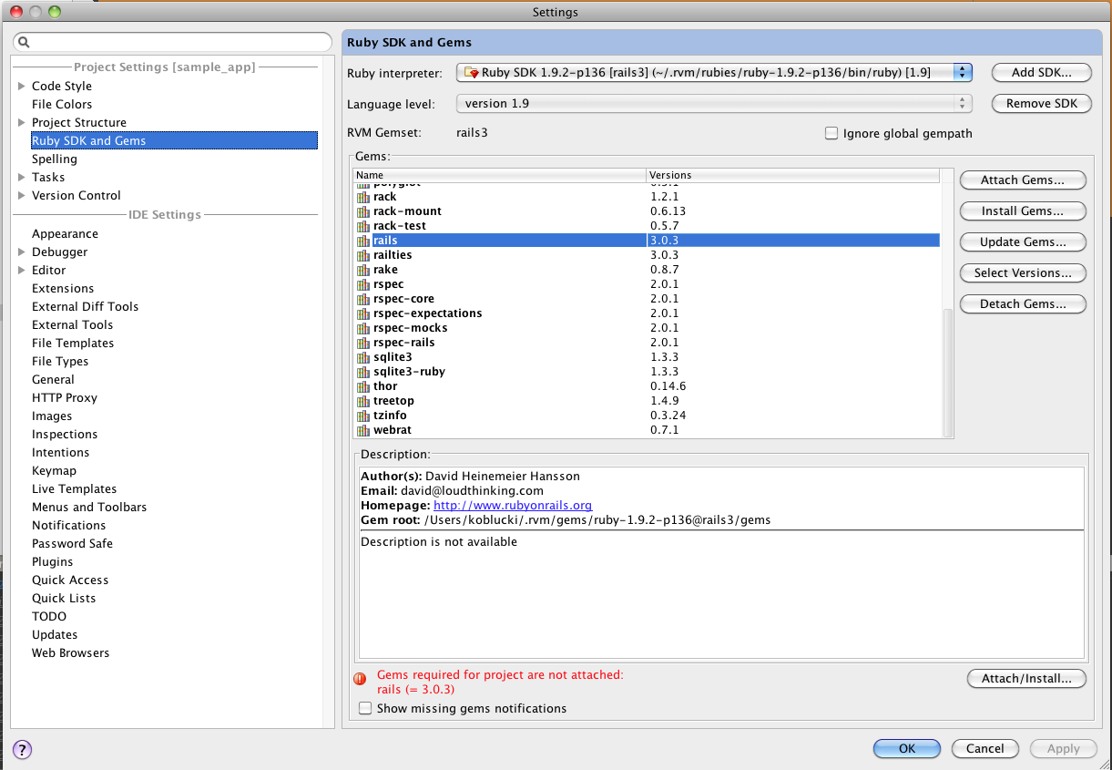
Task: Click the gem icon beside rack
Action: tap(362, 197)
